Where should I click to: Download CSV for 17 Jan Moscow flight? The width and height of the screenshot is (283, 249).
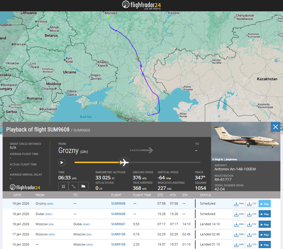point(252,235)
